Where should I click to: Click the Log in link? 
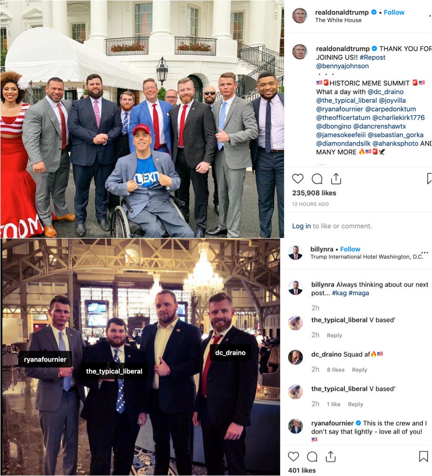click(301, 226)
